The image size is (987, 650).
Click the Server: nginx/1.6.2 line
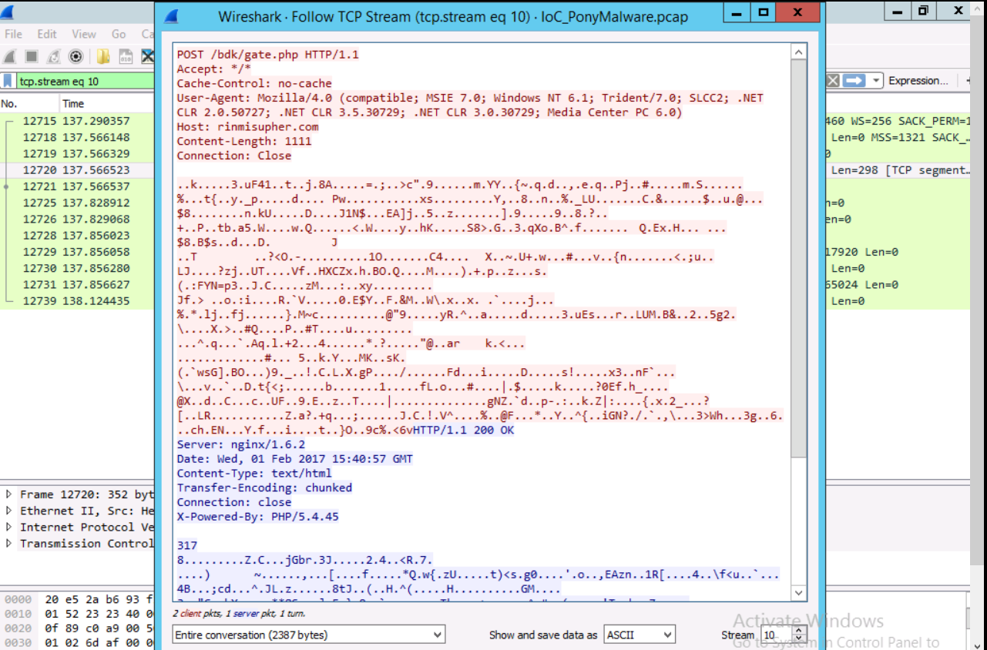[x=240, y=444]
